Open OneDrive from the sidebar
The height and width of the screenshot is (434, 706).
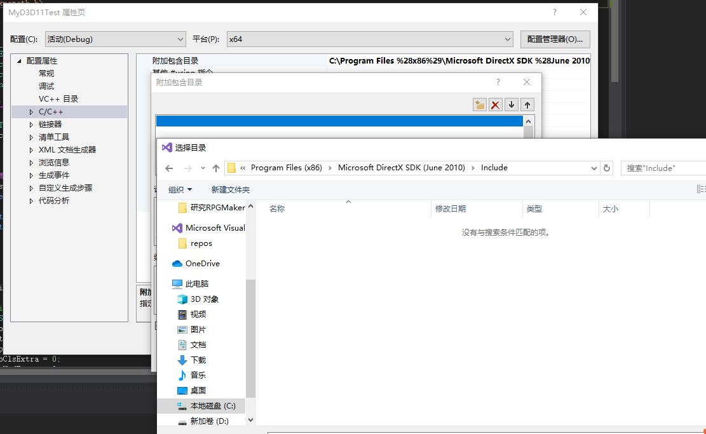[201, 263]
